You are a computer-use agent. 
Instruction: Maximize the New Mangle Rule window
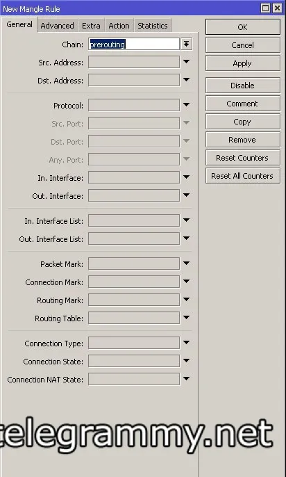265,8
